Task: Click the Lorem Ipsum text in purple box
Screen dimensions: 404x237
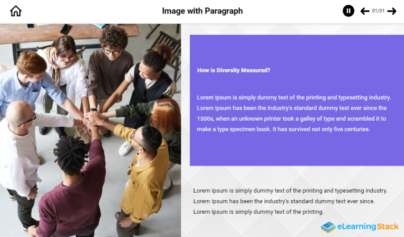Action: click(x=294, y=113)
